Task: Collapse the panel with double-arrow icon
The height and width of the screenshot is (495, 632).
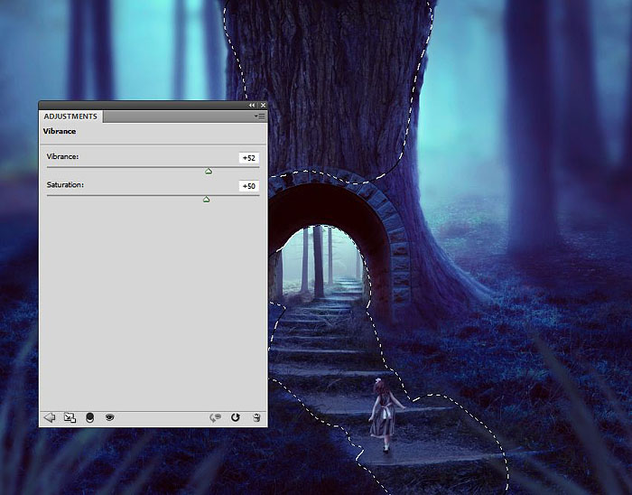Action: 252,105
